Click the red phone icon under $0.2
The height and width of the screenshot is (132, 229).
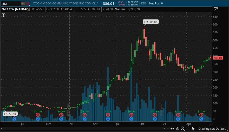[108, 115]
